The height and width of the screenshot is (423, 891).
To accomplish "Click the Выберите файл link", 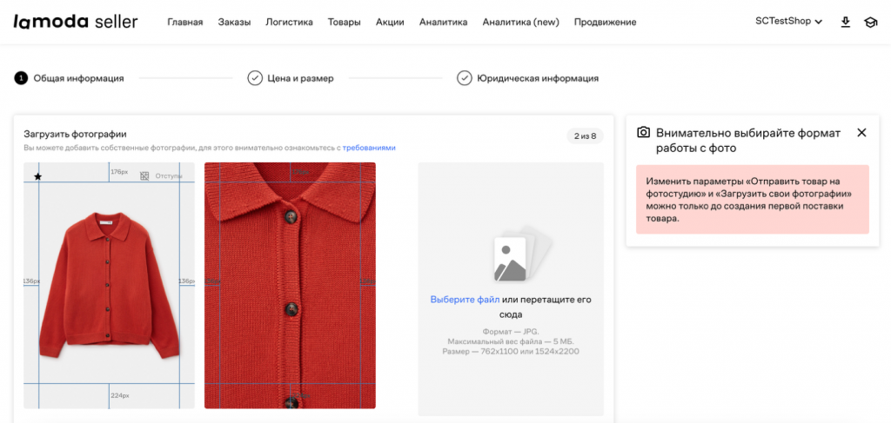I will click(465, 300).
